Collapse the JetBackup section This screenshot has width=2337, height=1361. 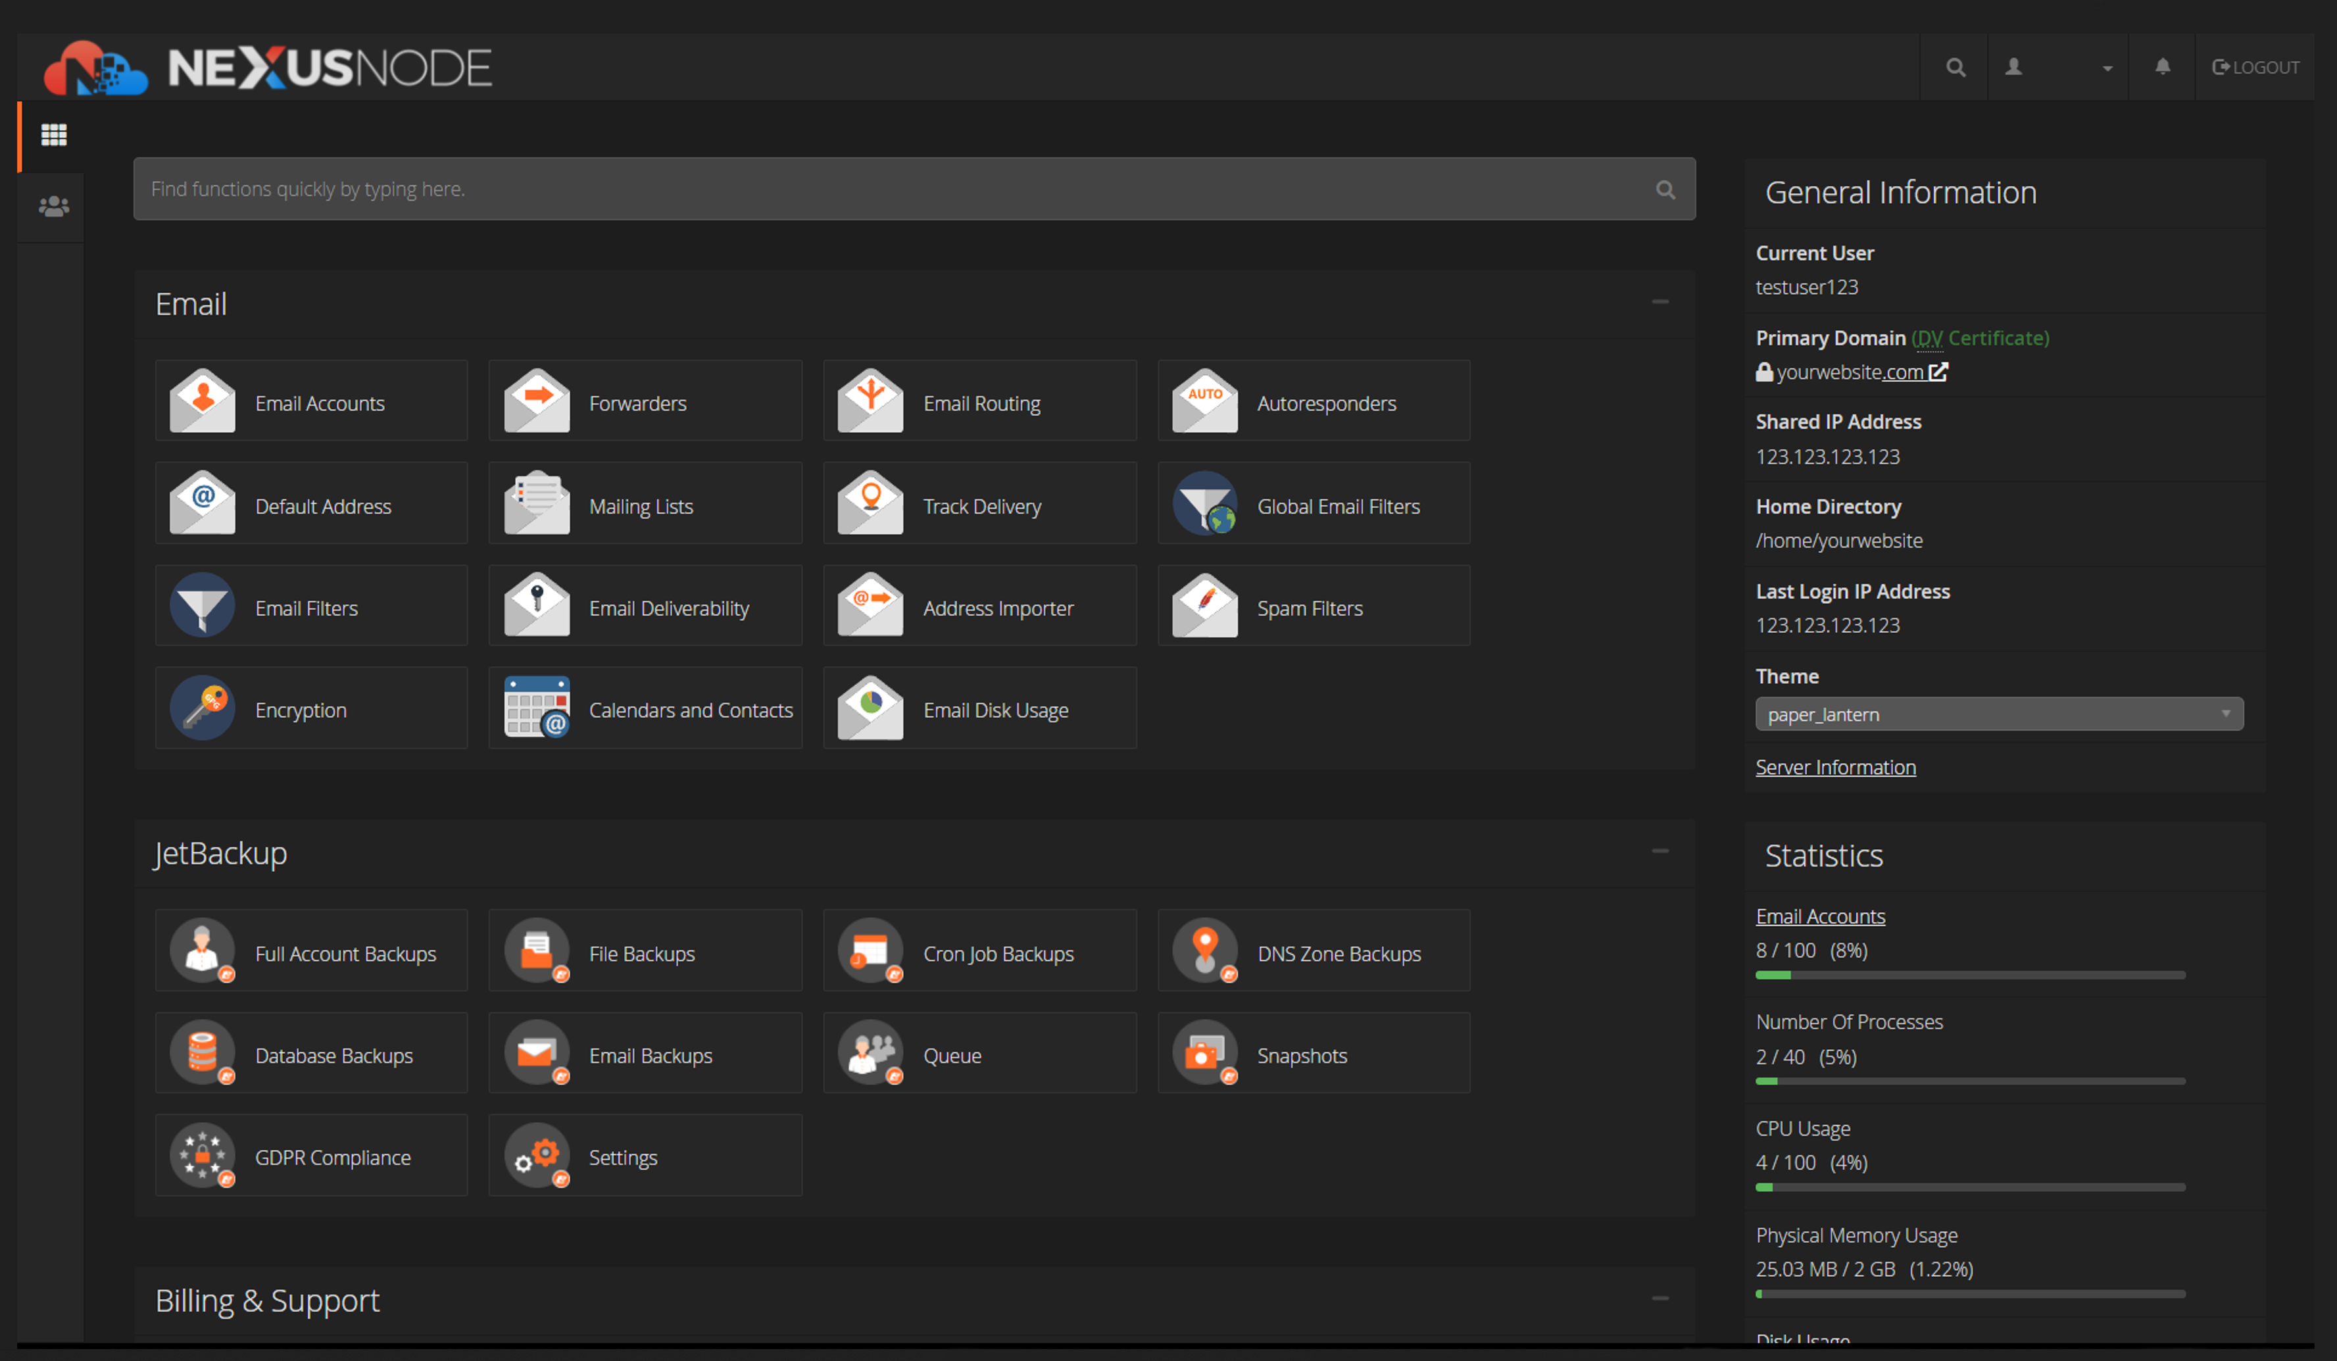point(1659,852)
